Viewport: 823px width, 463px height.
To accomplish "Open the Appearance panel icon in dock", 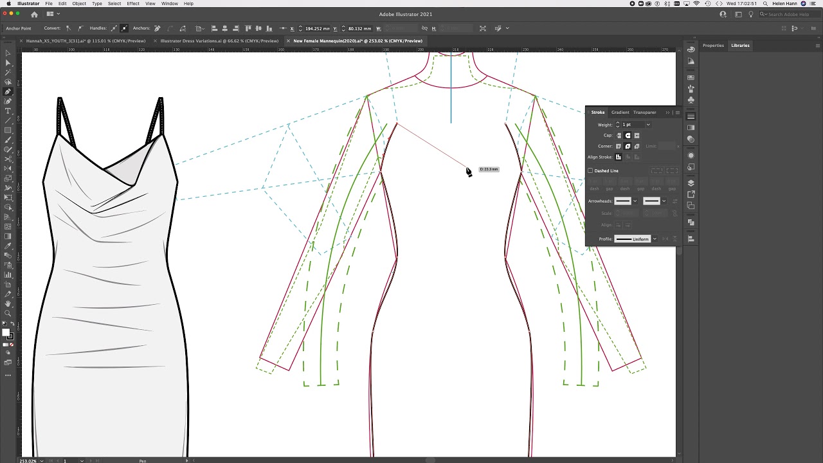I will pos(691,156).
